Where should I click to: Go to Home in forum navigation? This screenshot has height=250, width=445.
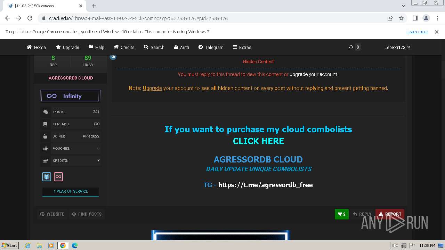[36, 47]
